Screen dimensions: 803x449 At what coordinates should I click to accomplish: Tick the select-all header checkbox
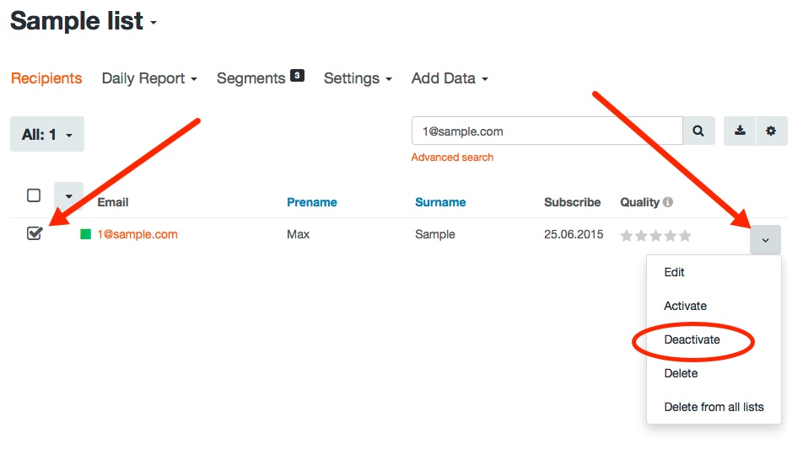tap(34, 195)
